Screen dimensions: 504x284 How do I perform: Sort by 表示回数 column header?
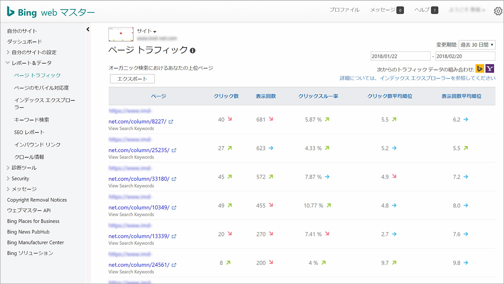pos(266,96)
